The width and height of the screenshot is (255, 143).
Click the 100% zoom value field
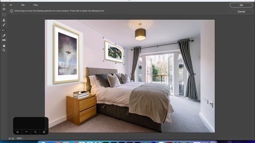19,139
